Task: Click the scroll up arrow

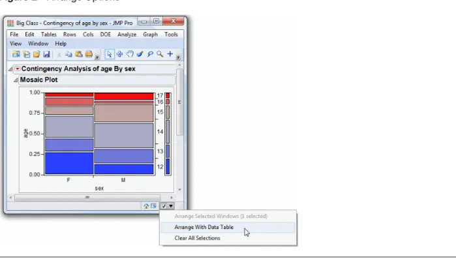Action: click(x=179, y=65)
